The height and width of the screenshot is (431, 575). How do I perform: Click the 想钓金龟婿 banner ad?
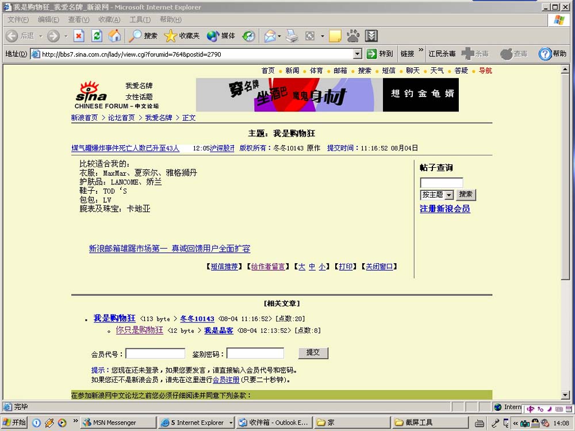coord(421,95)
